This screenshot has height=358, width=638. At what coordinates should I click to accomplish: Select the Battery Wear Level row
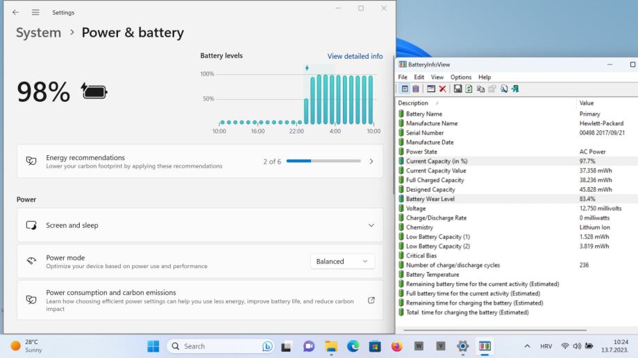coord(430,199)
